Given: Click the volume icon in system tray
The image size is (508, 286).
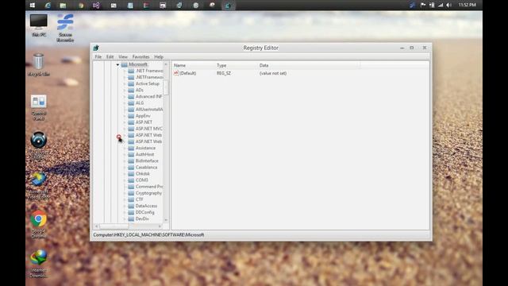Looking at the screenshot, I should (x=448, y=6).
